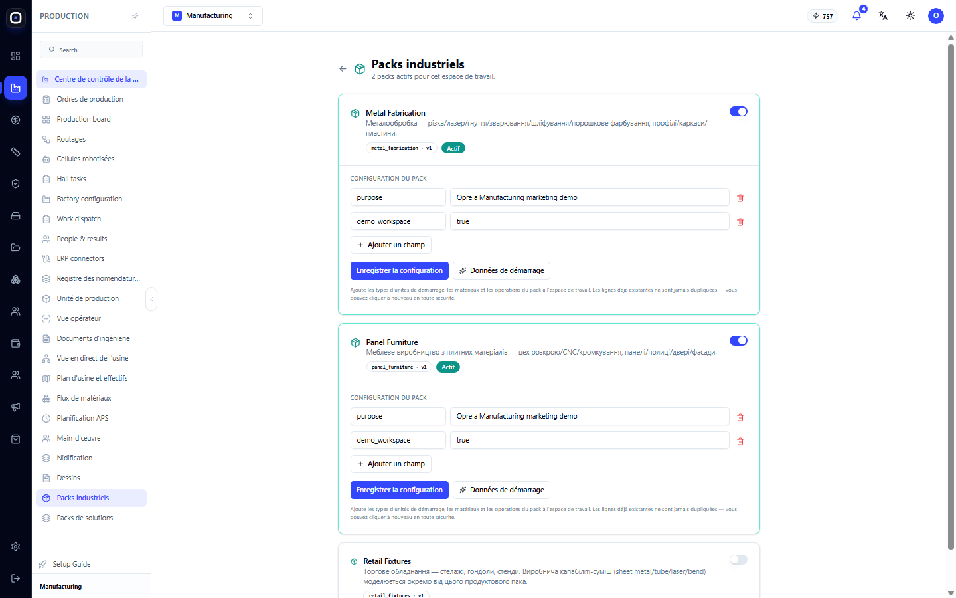Click the logout icon at the rail bottom
The height and width of the screenshot is (598, 956).
[x=16, y=578]
